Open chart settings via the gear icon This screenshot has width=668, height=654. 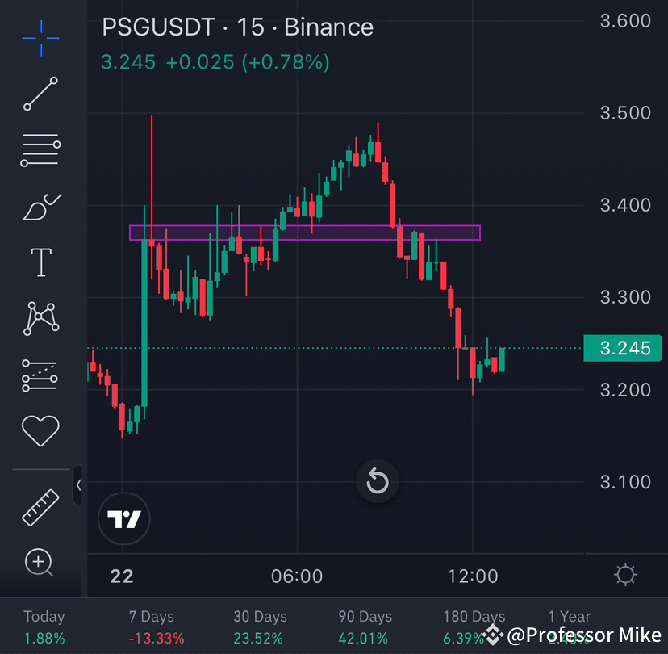pos(626,575)
